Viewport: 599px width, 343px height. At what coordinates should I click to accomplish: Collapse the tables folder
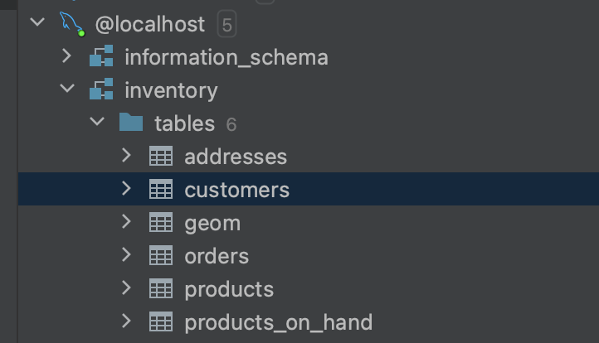click(x=97, y=123)
